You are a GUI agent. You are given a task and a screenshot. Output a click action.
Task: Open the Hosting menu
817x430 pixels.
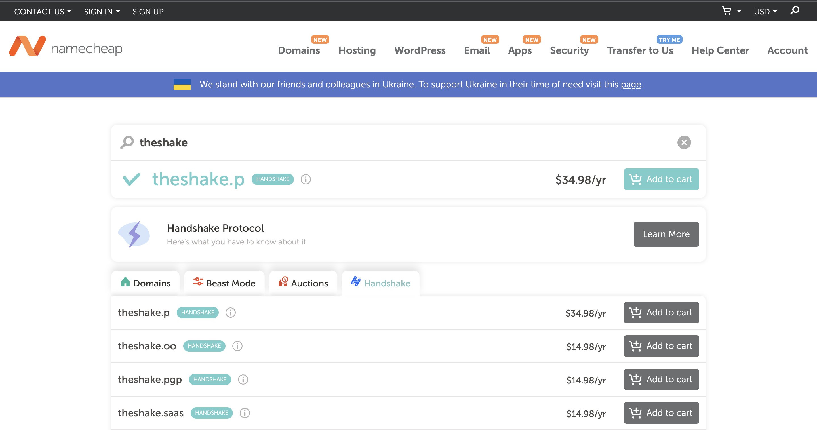pyautogui.click(x=357, y=50)
